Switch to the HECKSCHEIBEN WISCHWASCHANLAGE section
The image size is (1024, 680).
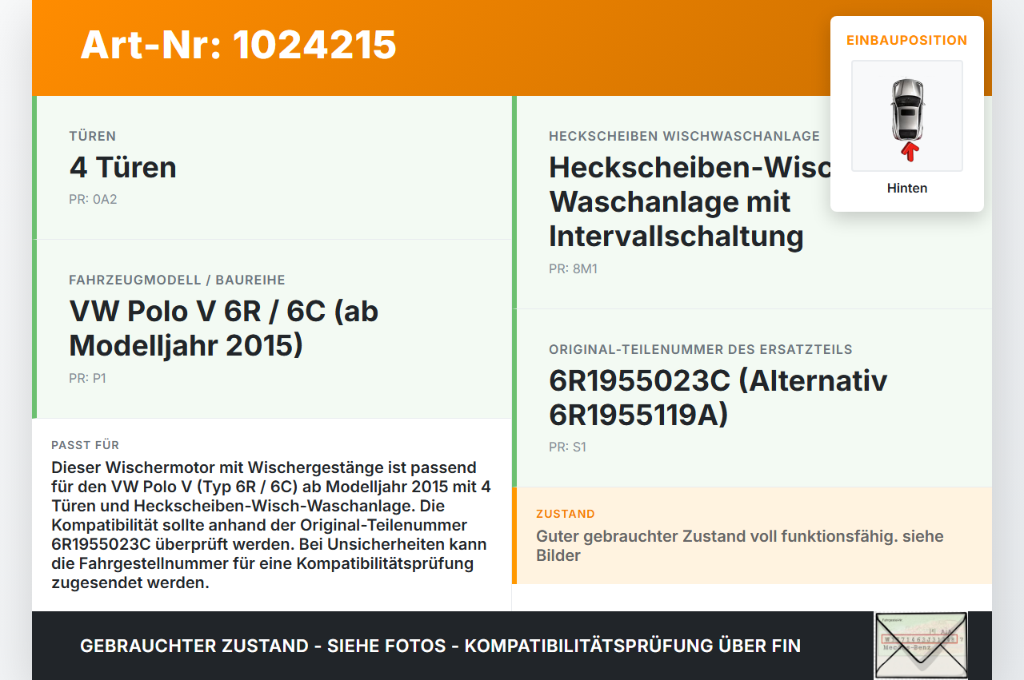[684, 136]
